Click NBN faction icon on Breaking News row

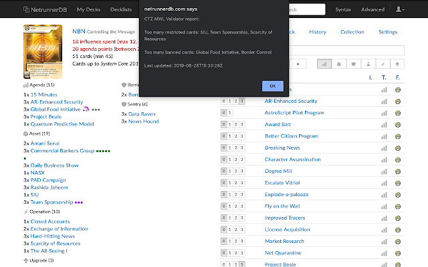tap(398, 148)
